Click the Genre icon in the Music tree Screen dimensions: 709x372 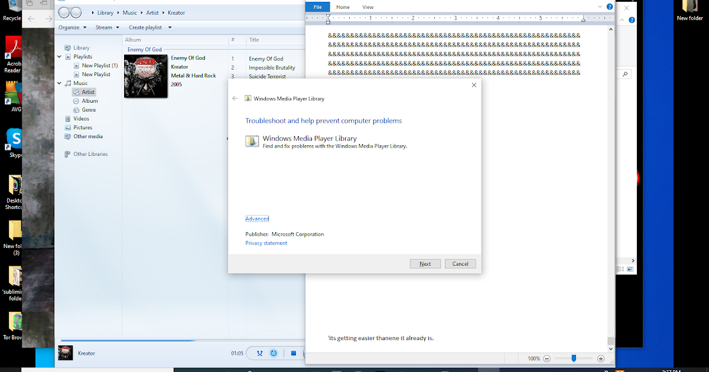click(x=77, y=110)
